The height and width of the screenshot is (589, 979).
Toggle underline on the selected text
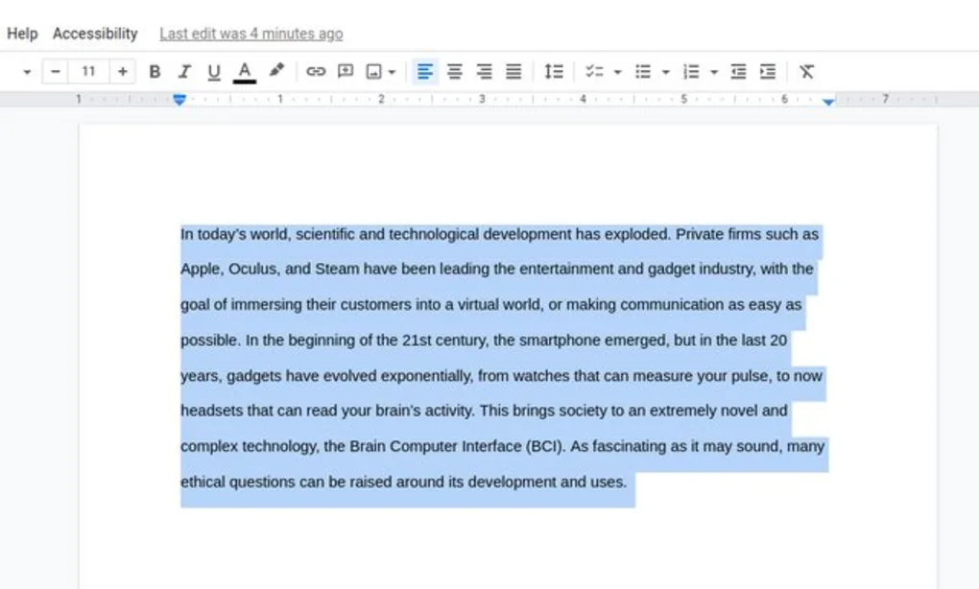point(214,72)
